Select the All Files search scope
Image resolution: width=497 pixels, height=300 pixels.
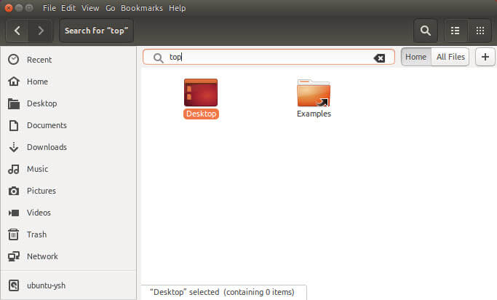pyautogui.click(x=450, y=57)
